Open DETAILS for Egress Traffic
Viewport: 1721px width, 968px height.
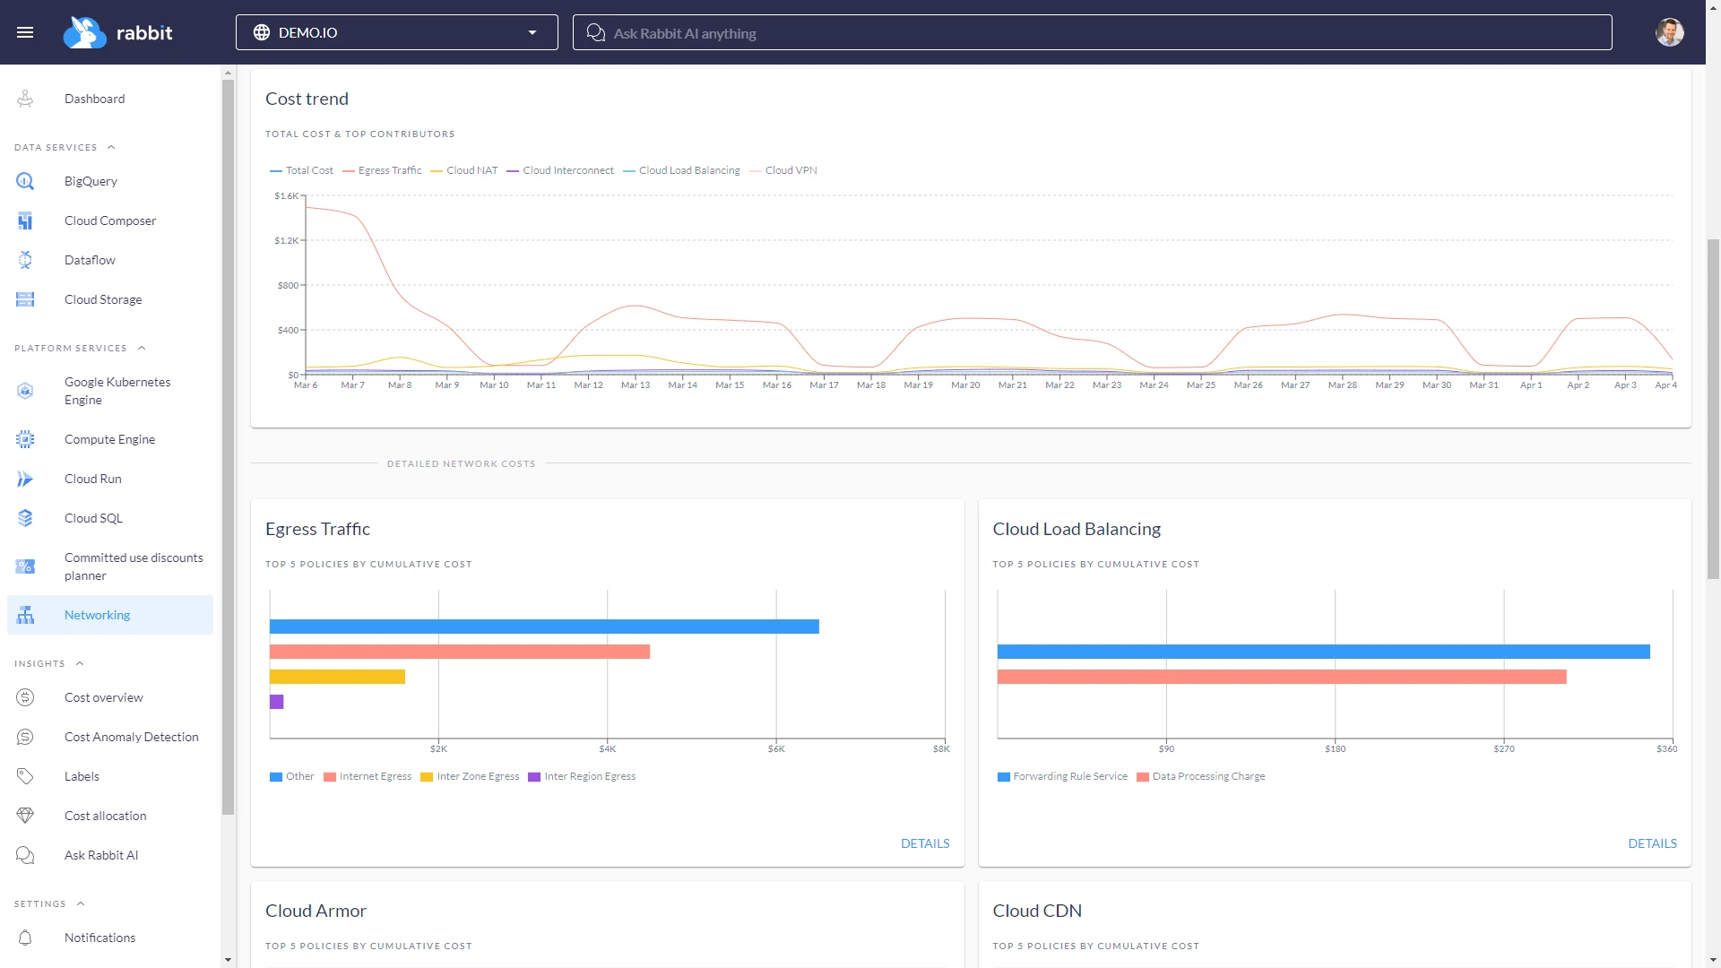pos(924,843)
